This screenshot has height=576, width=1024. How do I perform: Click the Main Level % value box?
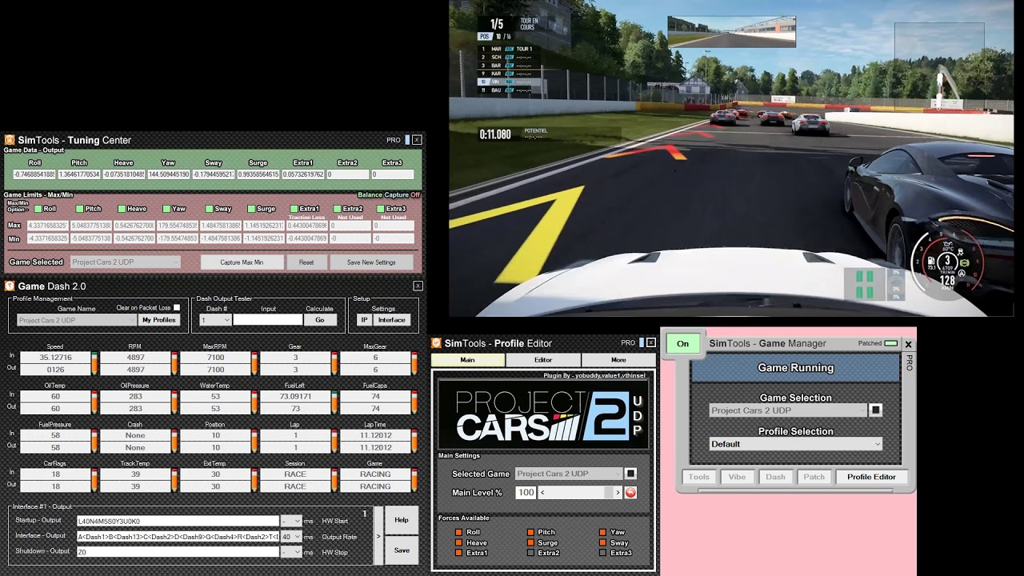tap(526, 493)
